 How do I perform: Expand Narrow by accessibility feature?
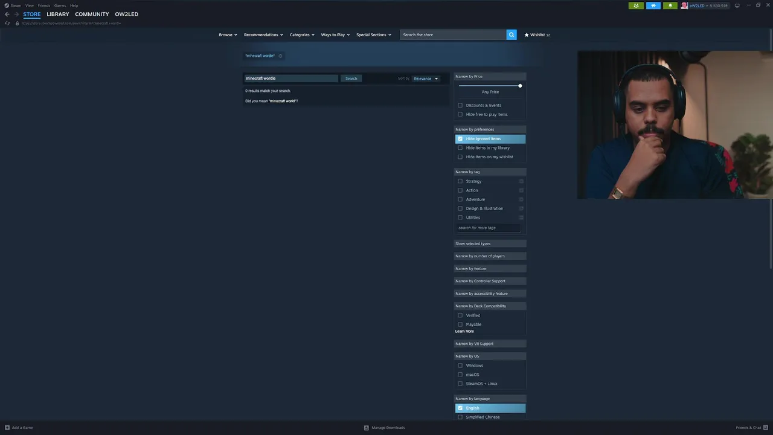[490, 294]
